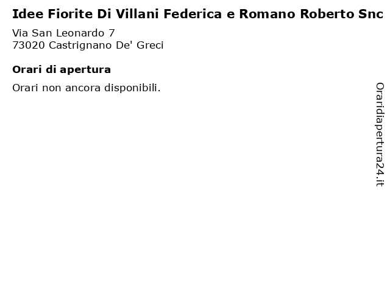Select the 'Orari di apertura' heading
This screenshot has height=292, width=390.
[x=62, y=69]
